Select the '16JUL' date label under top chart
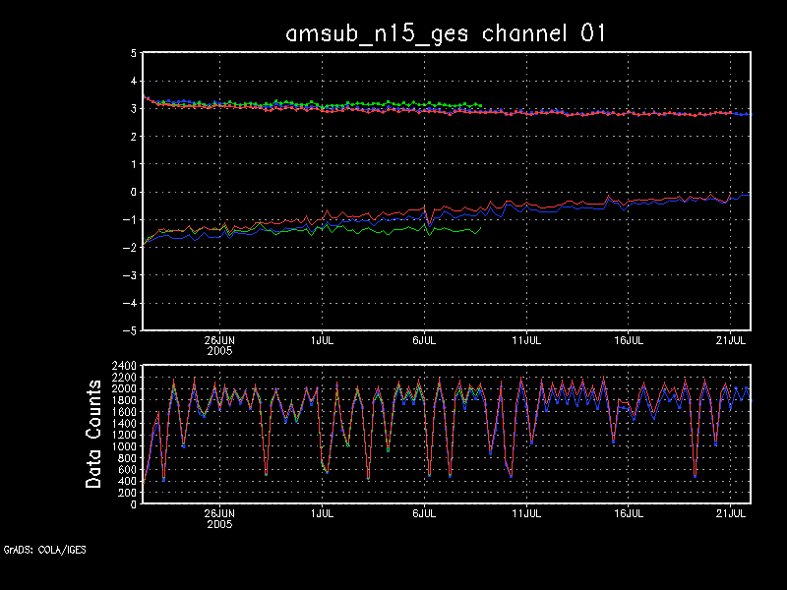 click(x=629, y=339)
